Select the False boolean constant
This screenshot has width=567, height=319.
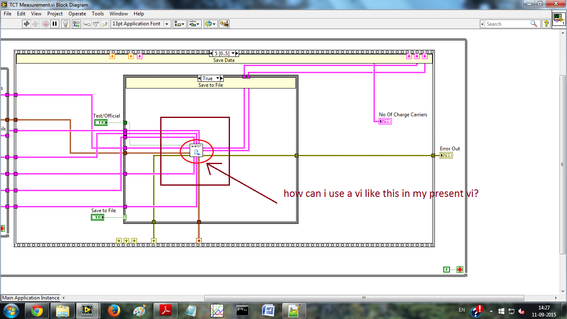point(446,270)
